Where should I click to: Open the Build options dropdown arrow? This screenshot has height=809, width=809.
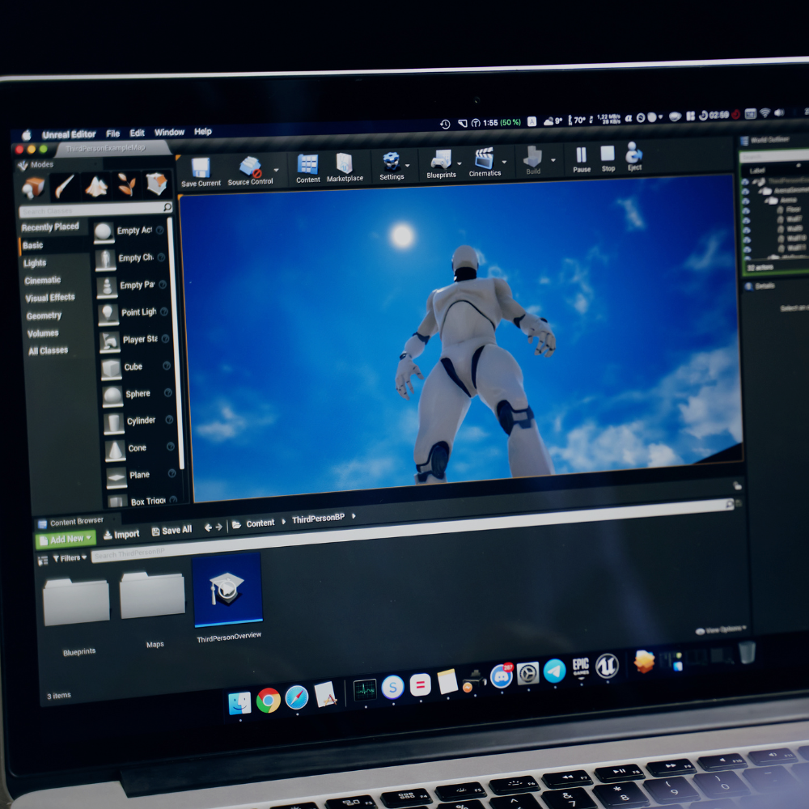pyautogui.click(x=553, y=160)
